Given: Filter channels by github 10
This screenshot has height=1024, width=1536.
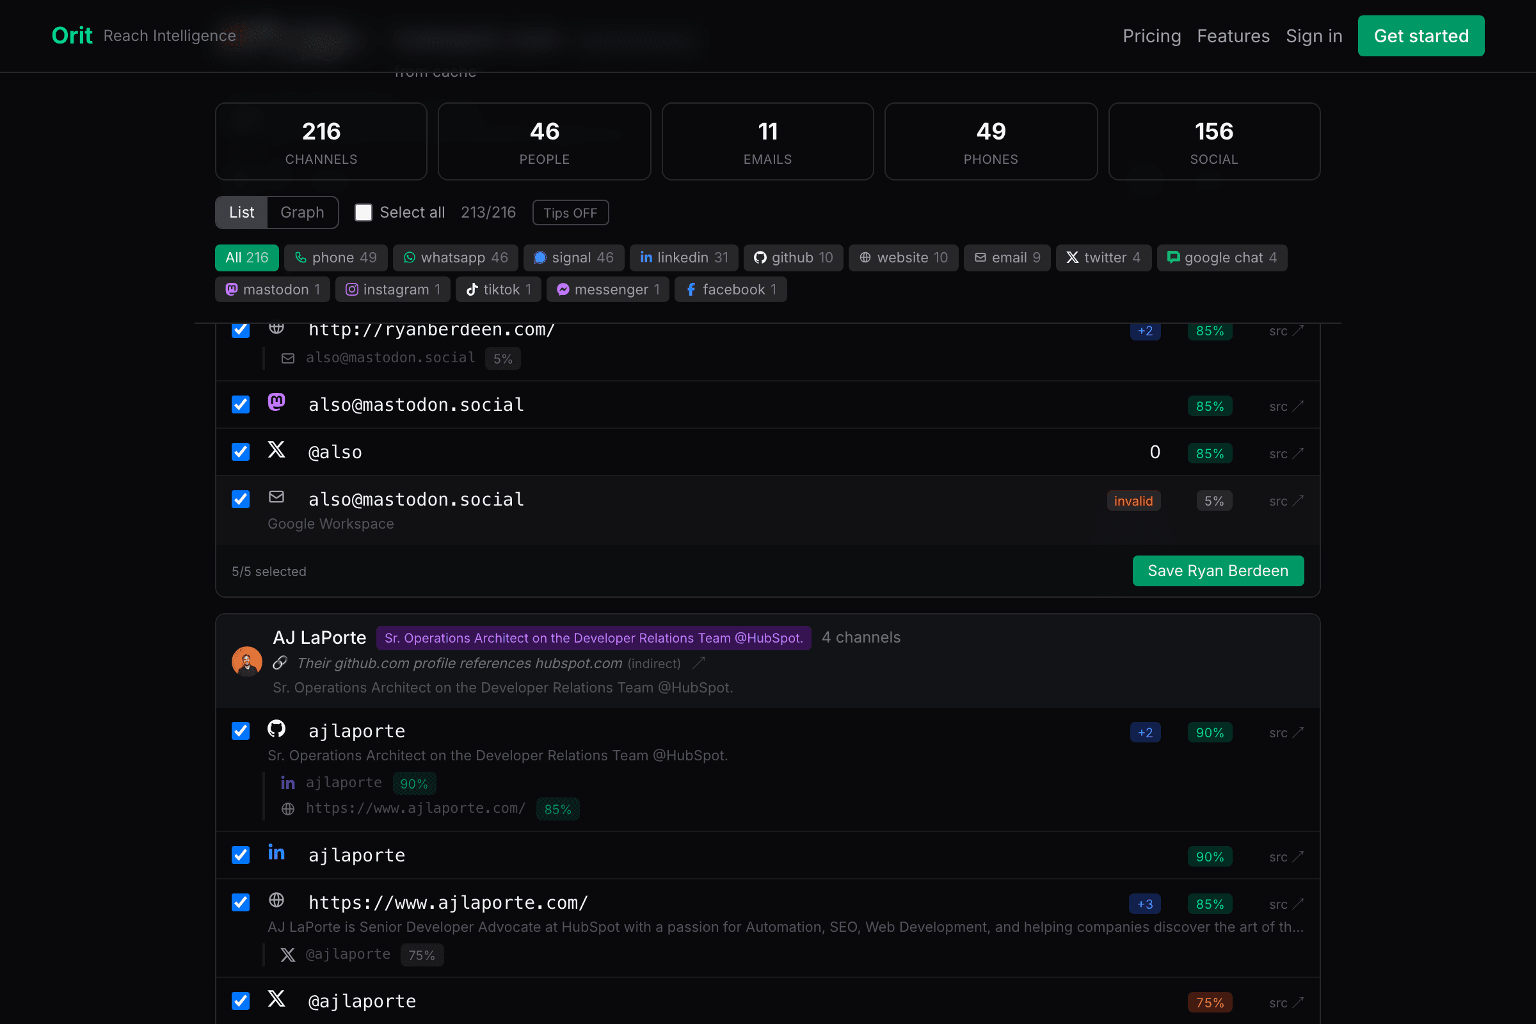Looking at the screenshot, I should 793,258.
